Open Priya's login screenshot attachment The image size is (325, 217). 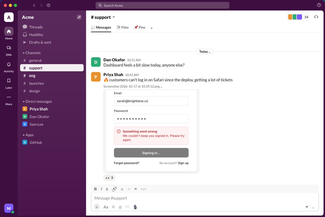[x=151, y=131]
